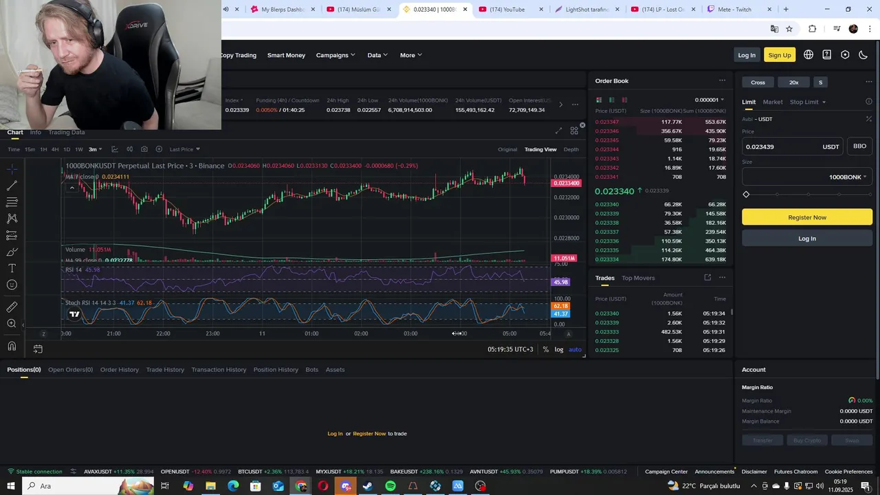Viewport: 880px width, 495px height.
Task: Open the go-to-date calendar icon
Action: (38, 349)
